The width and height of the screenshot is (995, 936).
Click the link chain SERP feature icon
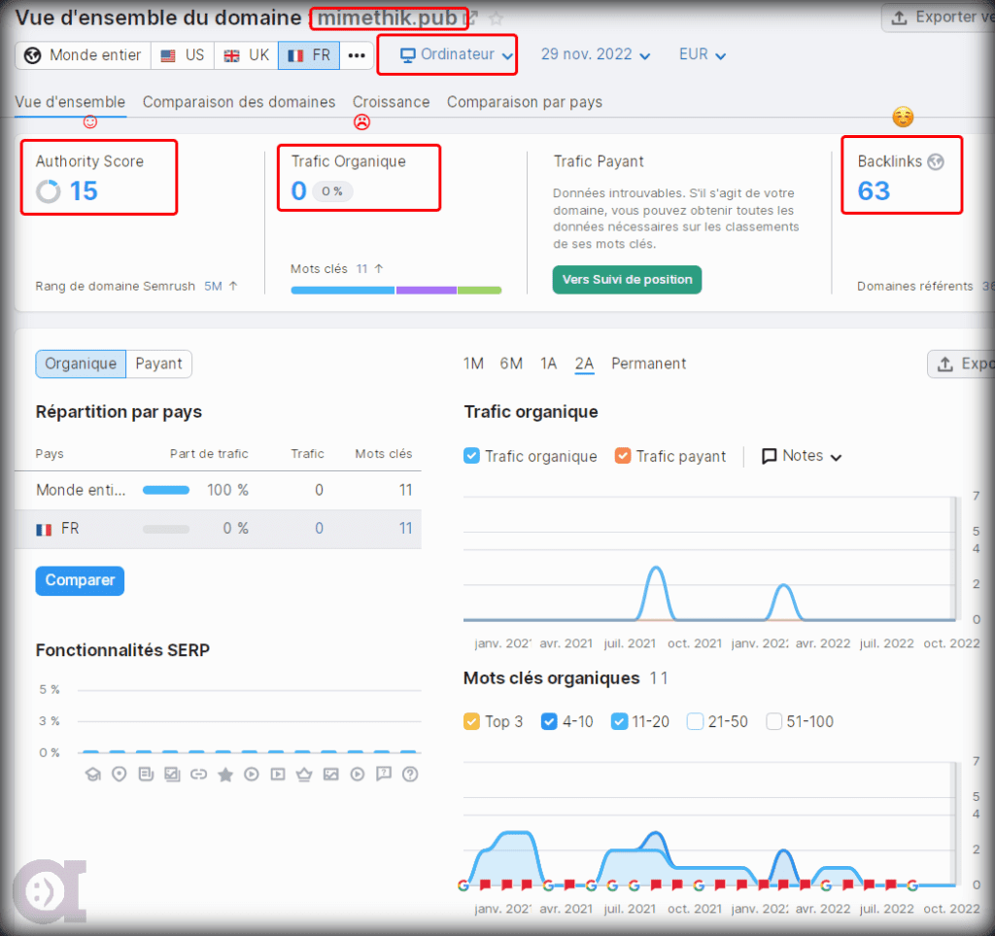[199, 775]
